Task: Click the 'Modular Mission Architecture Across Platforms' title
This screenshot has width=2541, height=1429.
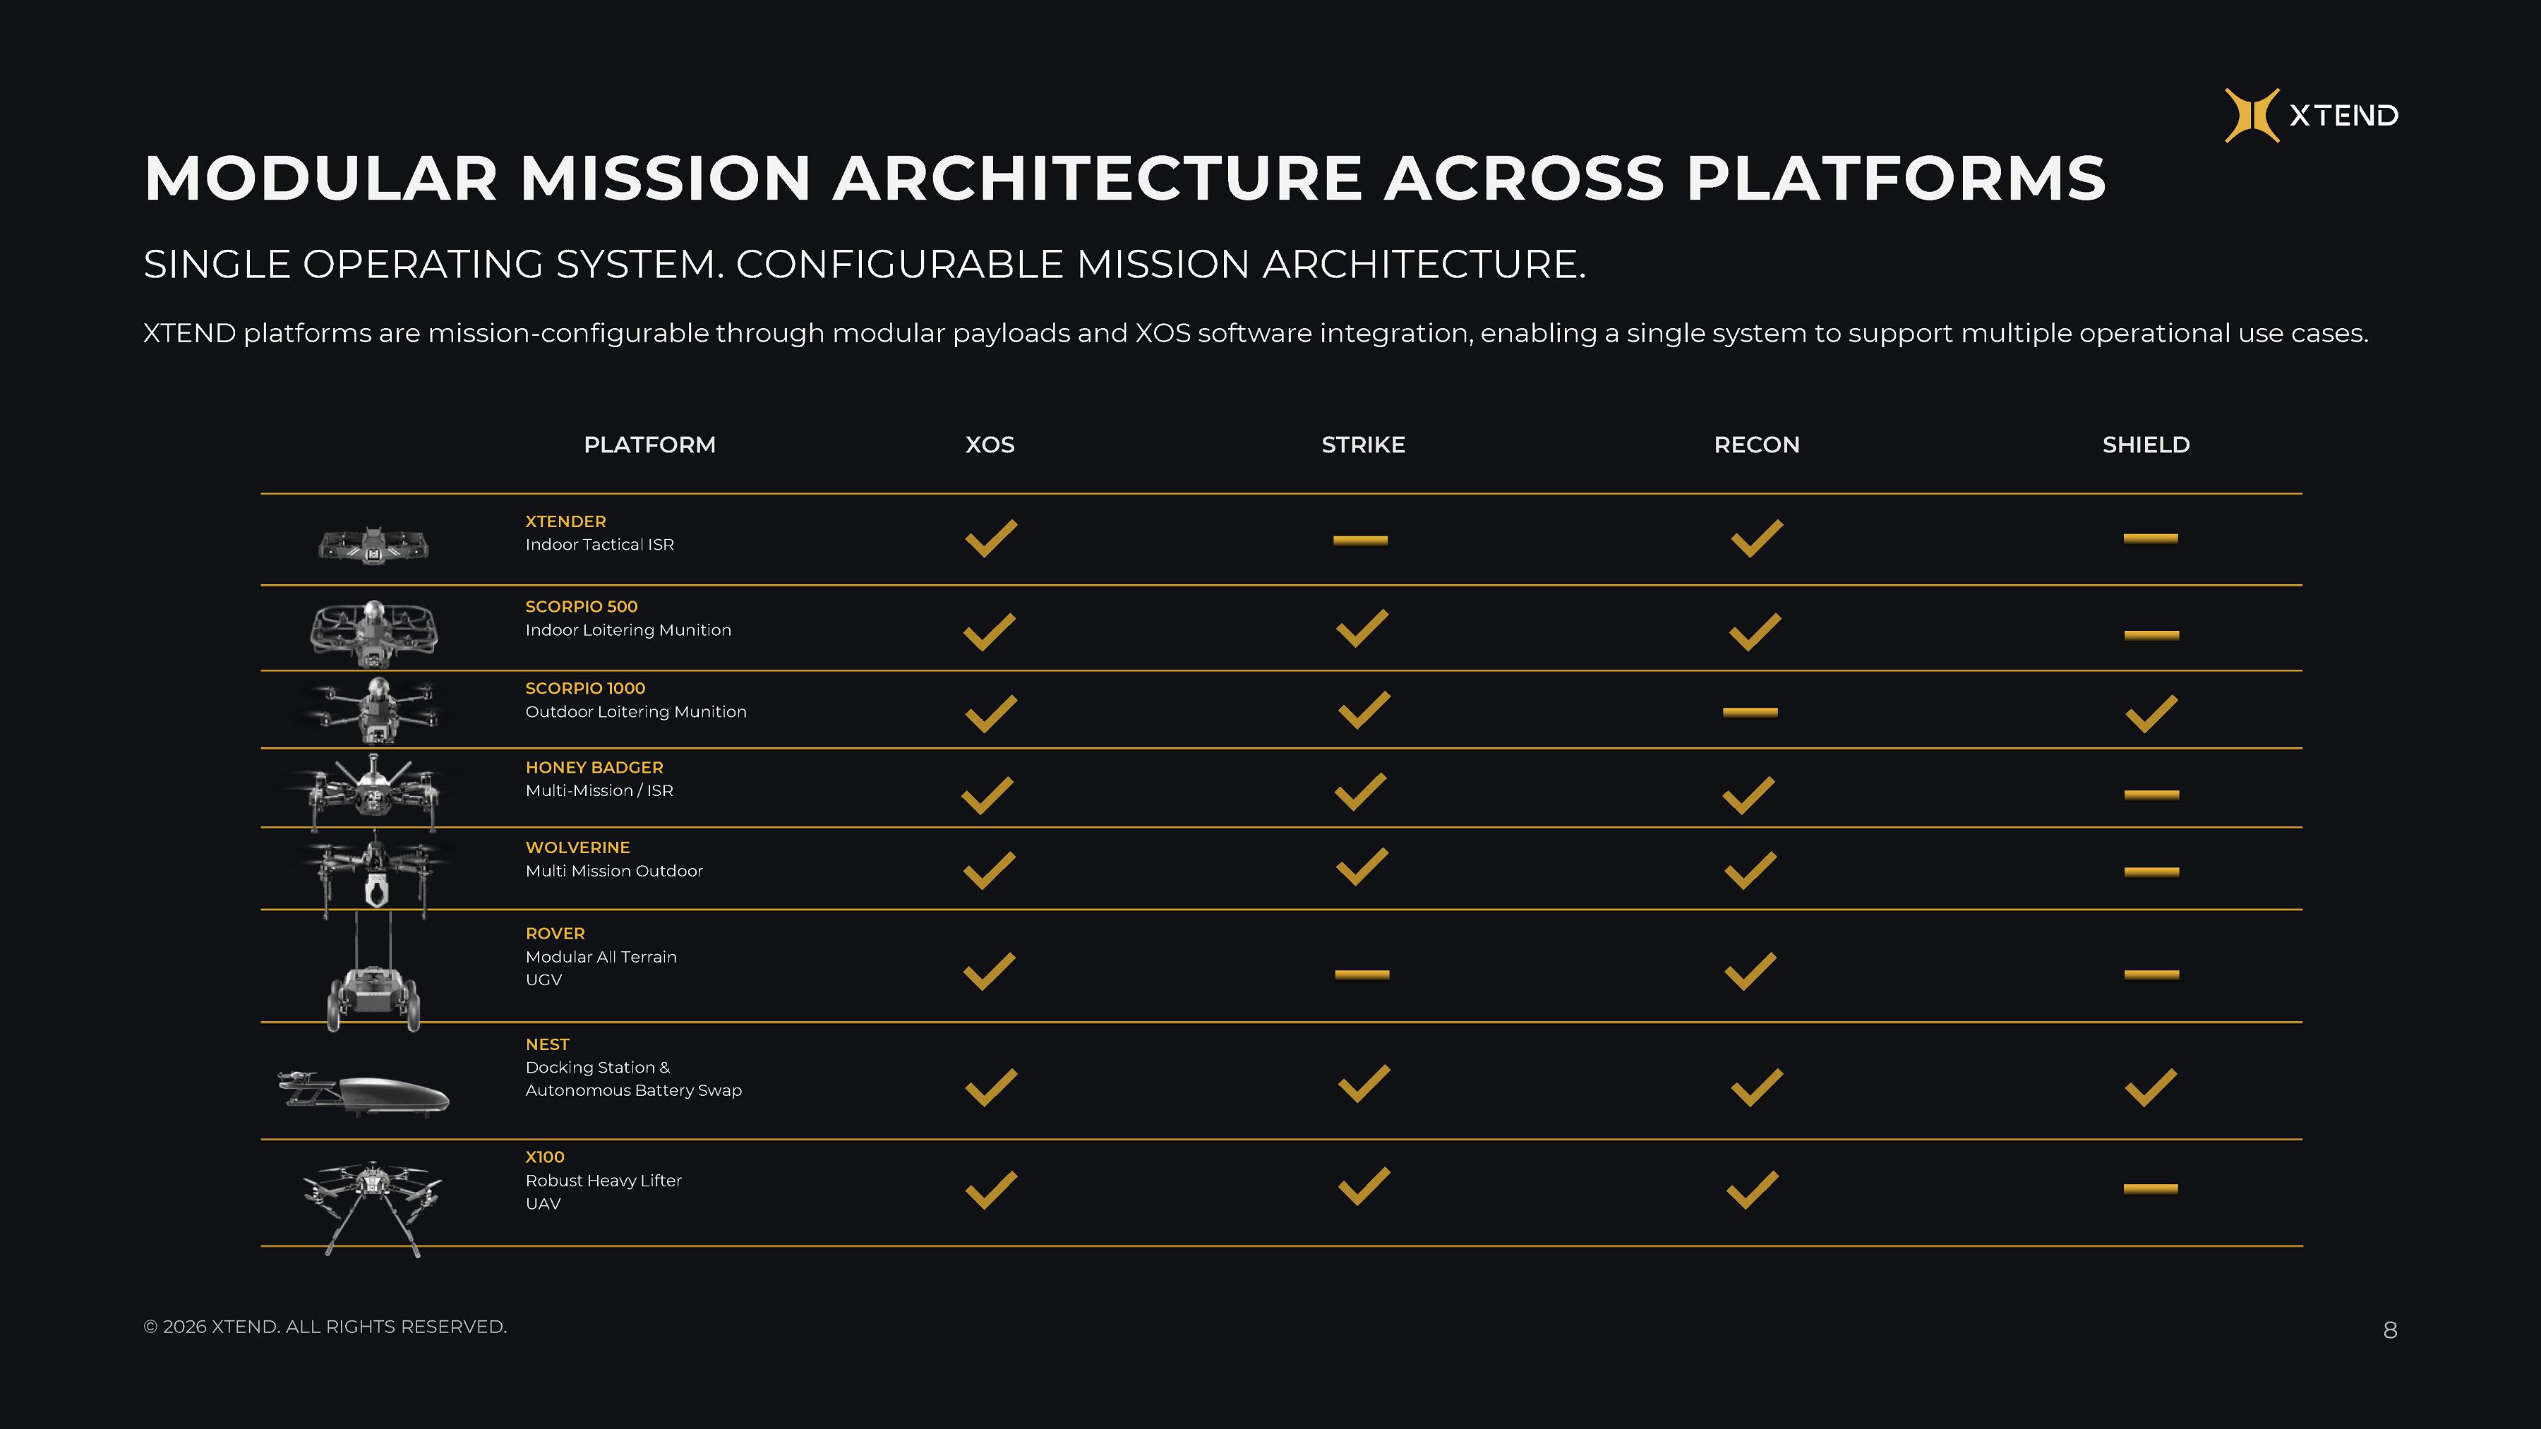Action: 1126,179
